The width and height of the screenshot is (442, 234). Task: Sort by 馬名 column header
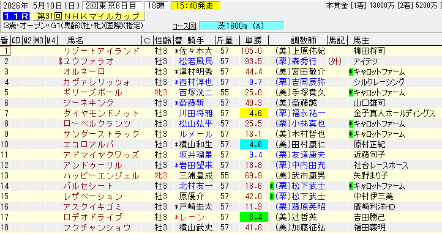click(75, 40)
